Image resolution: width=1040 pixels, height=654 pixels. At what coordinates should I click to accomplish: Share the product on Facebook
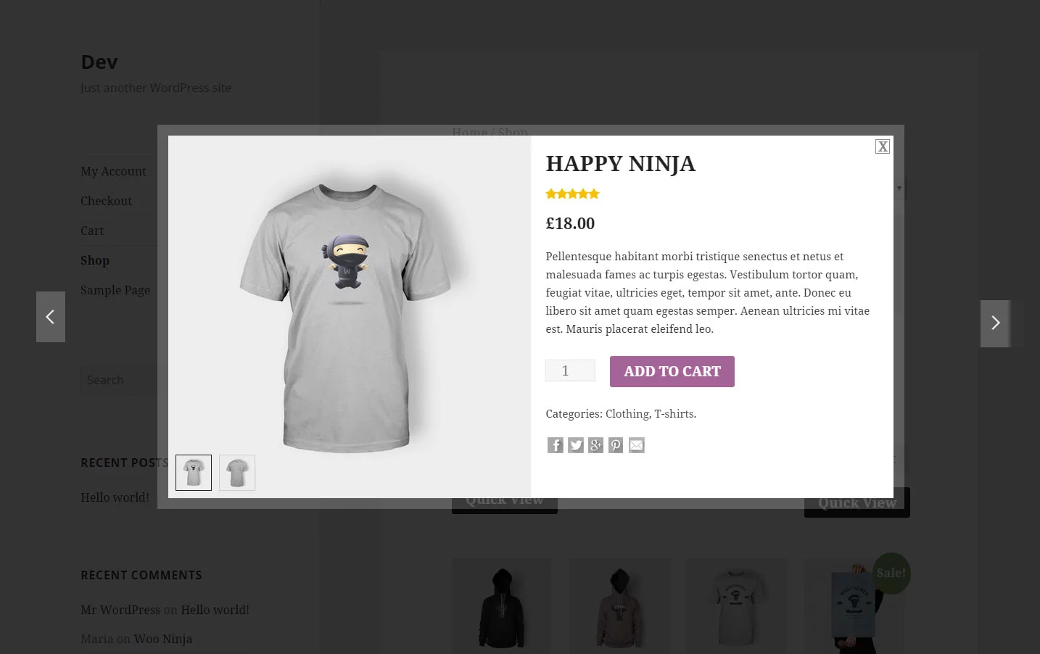[555, 444]
